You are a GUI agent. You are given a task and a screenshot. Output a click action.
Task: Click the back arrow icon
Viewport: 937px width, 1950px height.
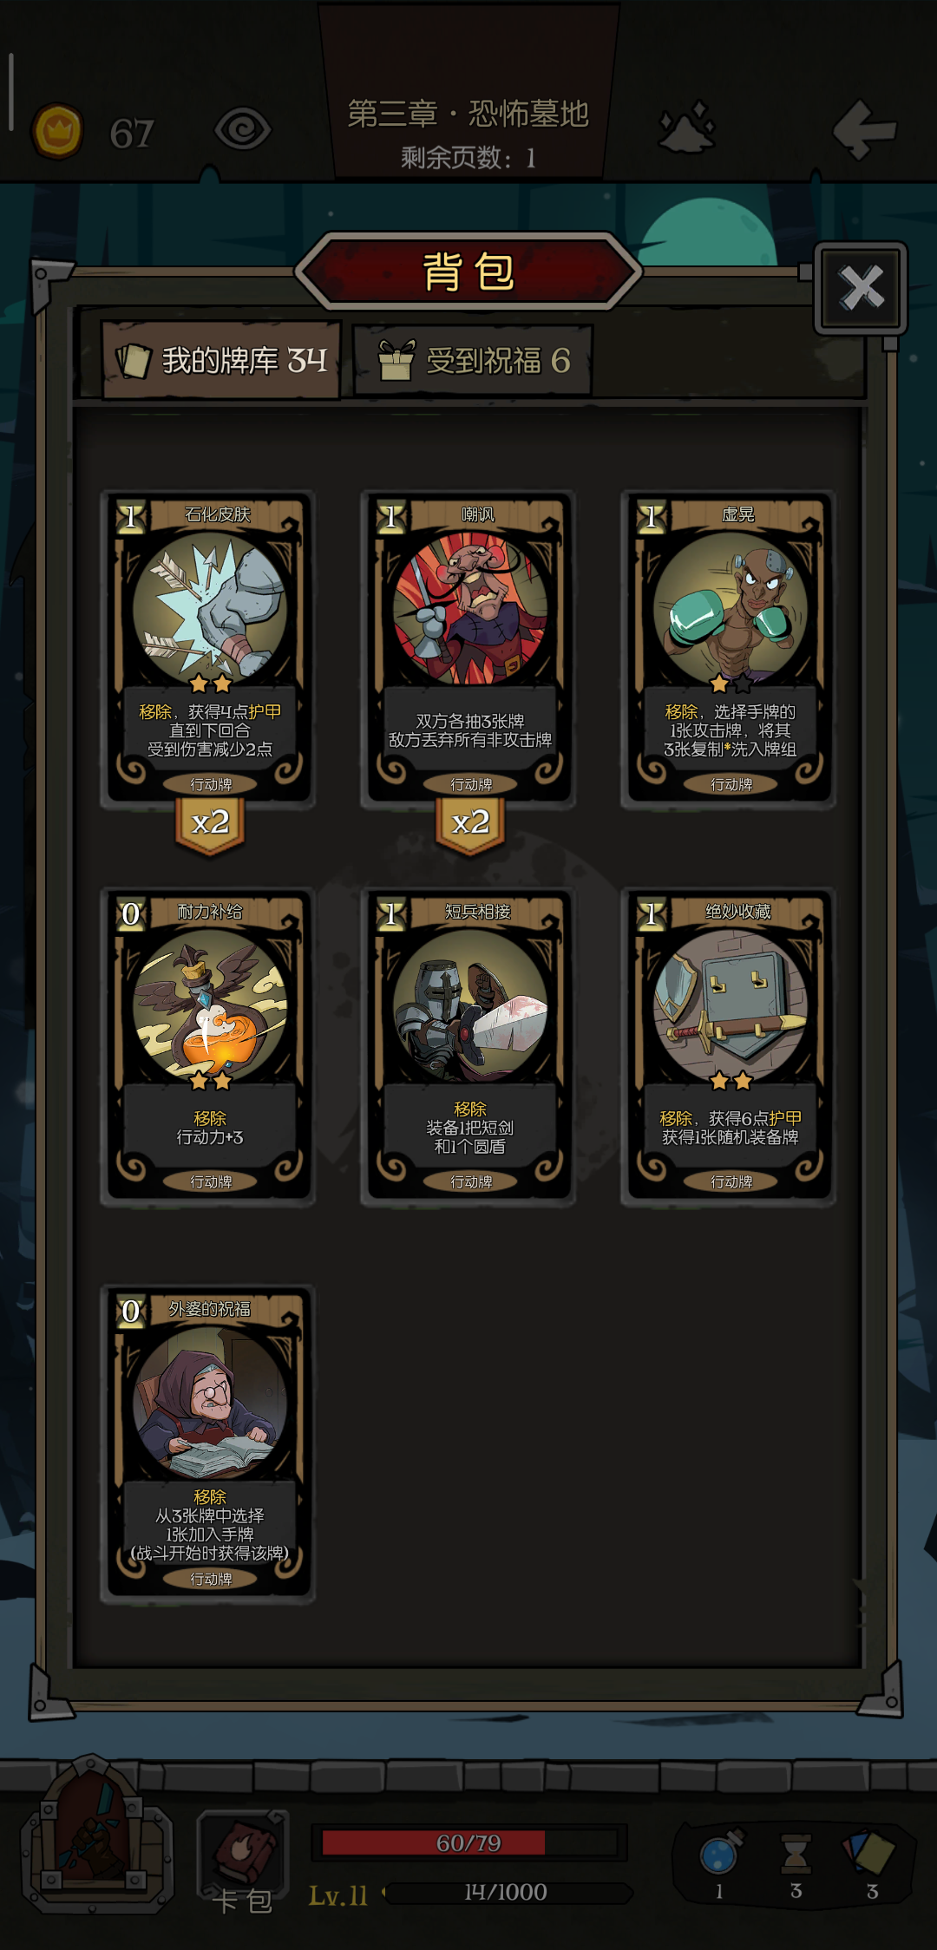[864, 129]
